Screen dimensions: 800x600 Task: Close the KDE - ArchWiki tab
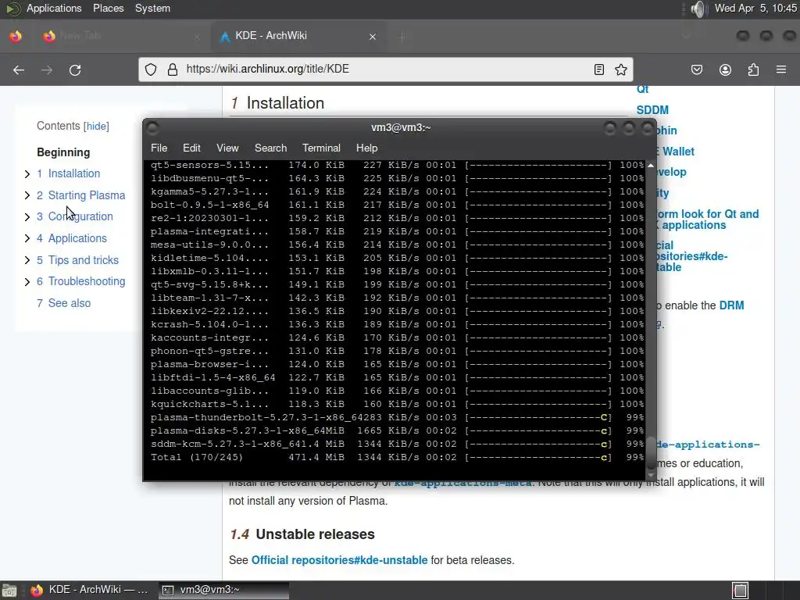tap(373, 37)
